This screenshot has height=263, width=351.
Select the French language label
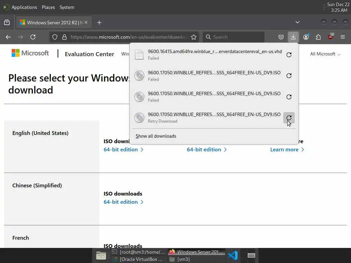pos(21,238)
